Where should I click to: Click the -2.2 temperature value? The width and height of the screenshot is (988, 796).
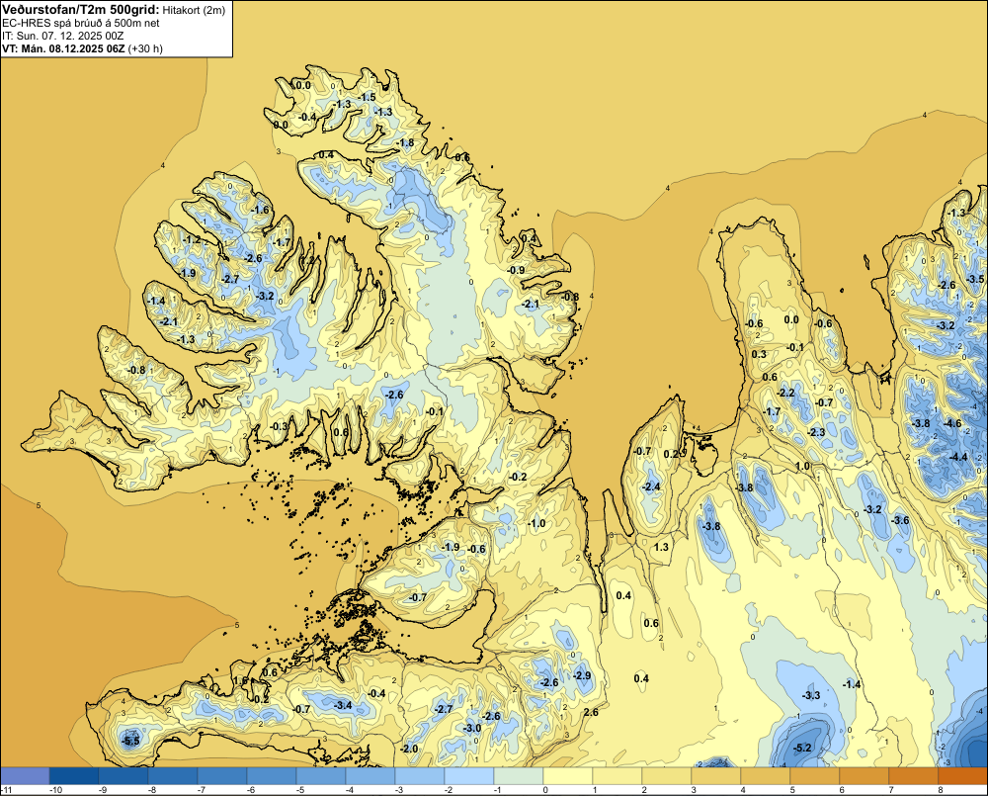(786, 393)
